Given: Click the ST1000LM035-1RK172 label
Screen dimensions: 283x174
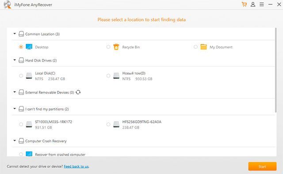Looking at the screenshot, I should click(x=54, y=122).
